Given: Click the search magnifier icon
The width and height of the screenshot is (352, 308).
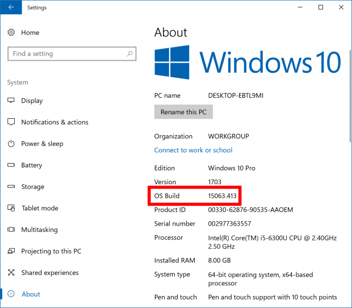Looking at the screenshot, I should pyautogui.click(x=130, y=53).
